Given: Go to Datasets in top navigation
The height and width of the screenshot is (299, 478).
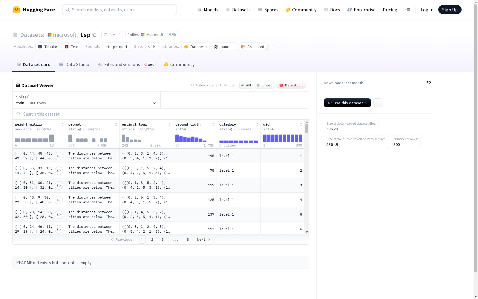Looking at the screenshot, I should (238, 10).
